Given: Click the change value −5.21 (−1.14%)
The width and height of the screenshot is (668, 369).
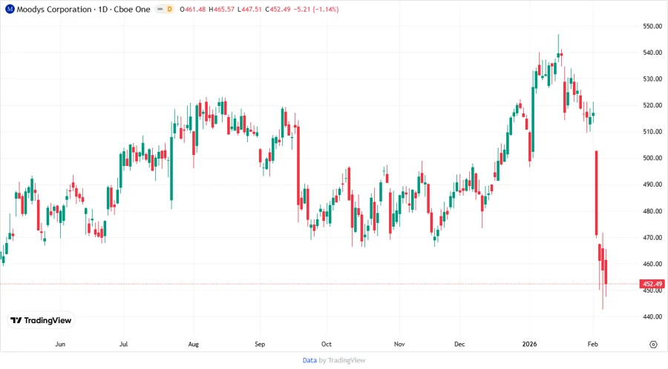Looking at the screenshot, I should pos(316,9).
